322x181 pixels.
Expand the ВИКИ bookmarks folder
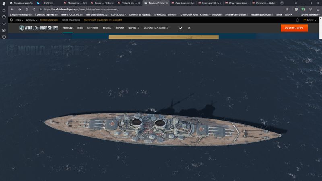pyautogui.click(x=288, y=15)
